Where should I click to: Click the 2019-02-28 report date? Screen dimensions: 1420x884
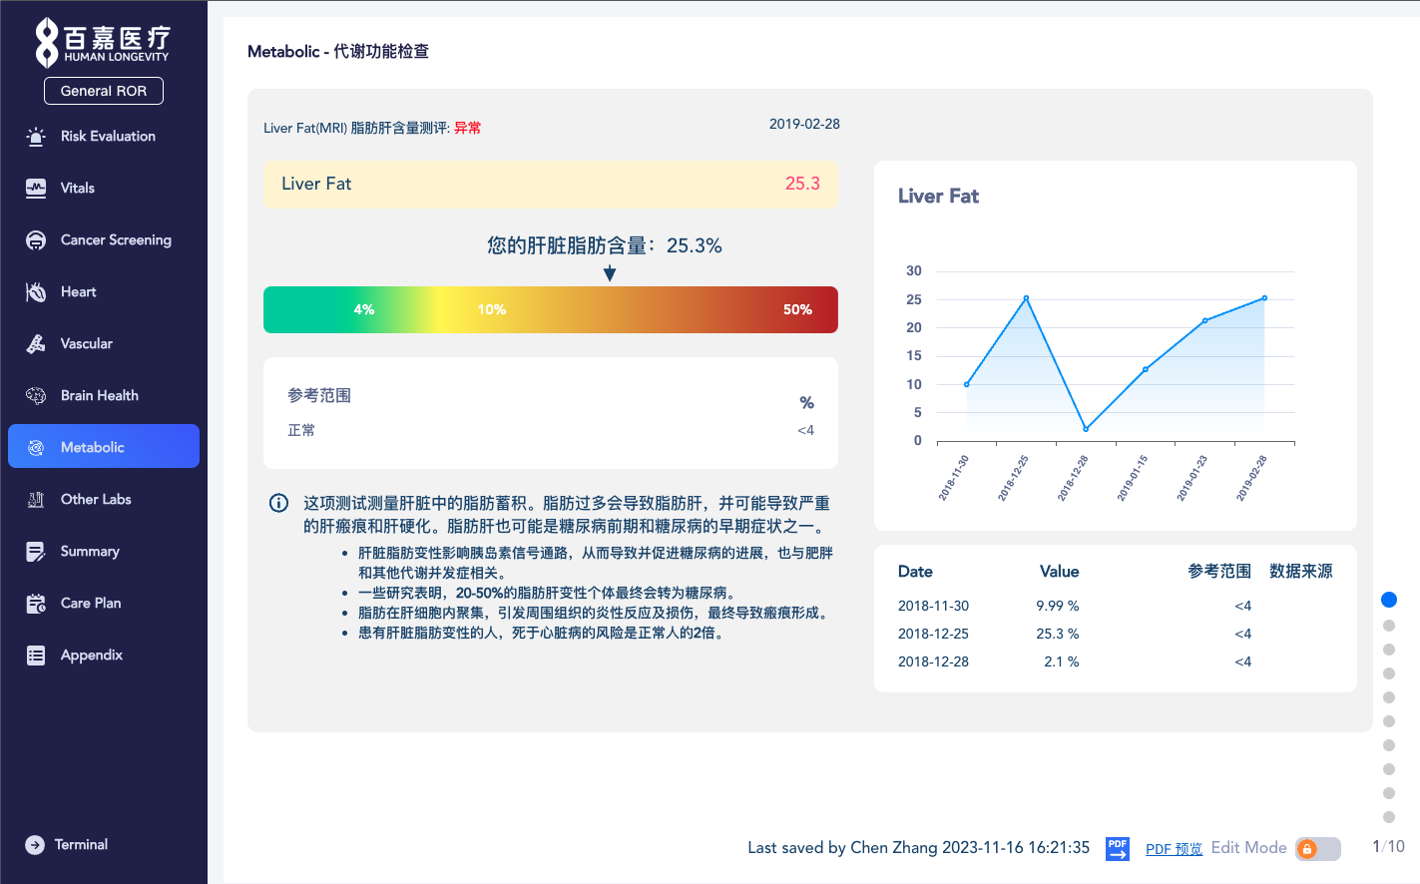[804, 124]
